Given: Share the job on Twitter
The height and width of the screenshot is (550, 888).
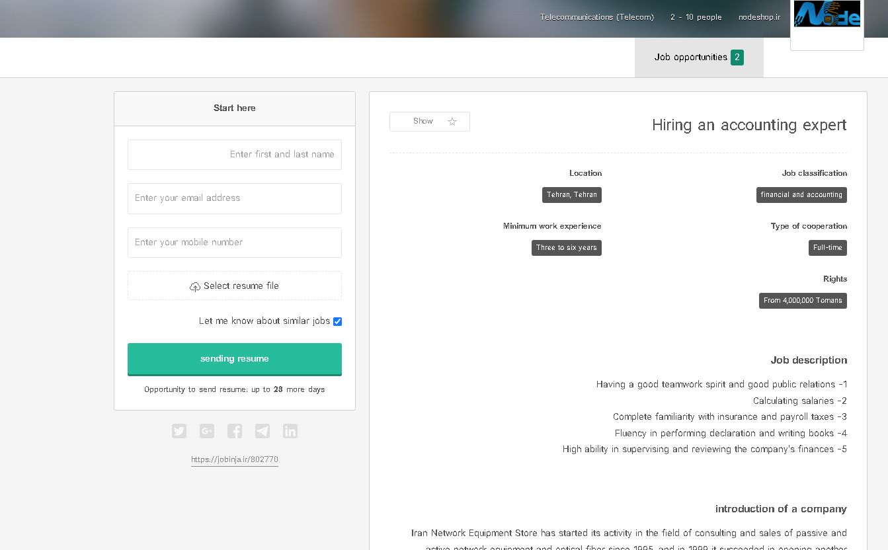Looking at the screenshot, I should coord(179,430).
